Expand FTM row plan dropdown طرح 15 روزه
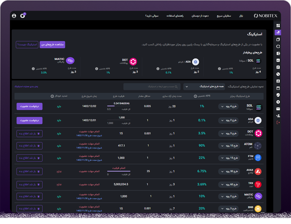The width and height of the screenshot is (291, 224). coord(229,158)
